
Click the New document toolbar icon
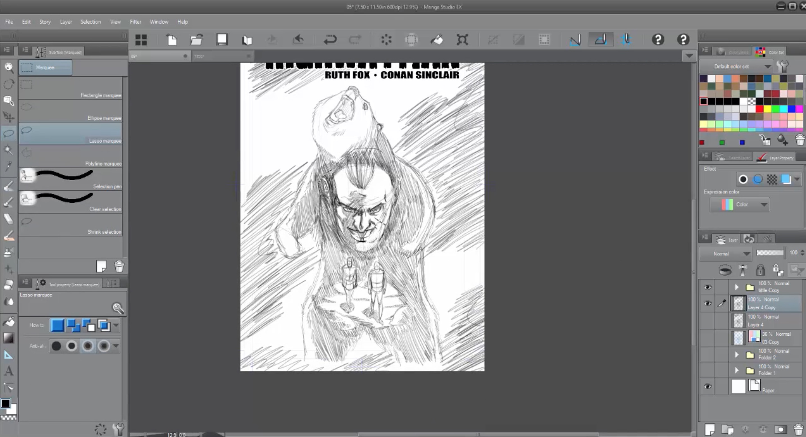[x=172, y=40]
